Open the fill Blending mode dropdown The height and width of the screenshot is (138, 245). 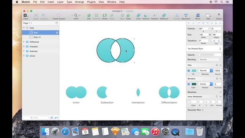click(x=206, y=71)
